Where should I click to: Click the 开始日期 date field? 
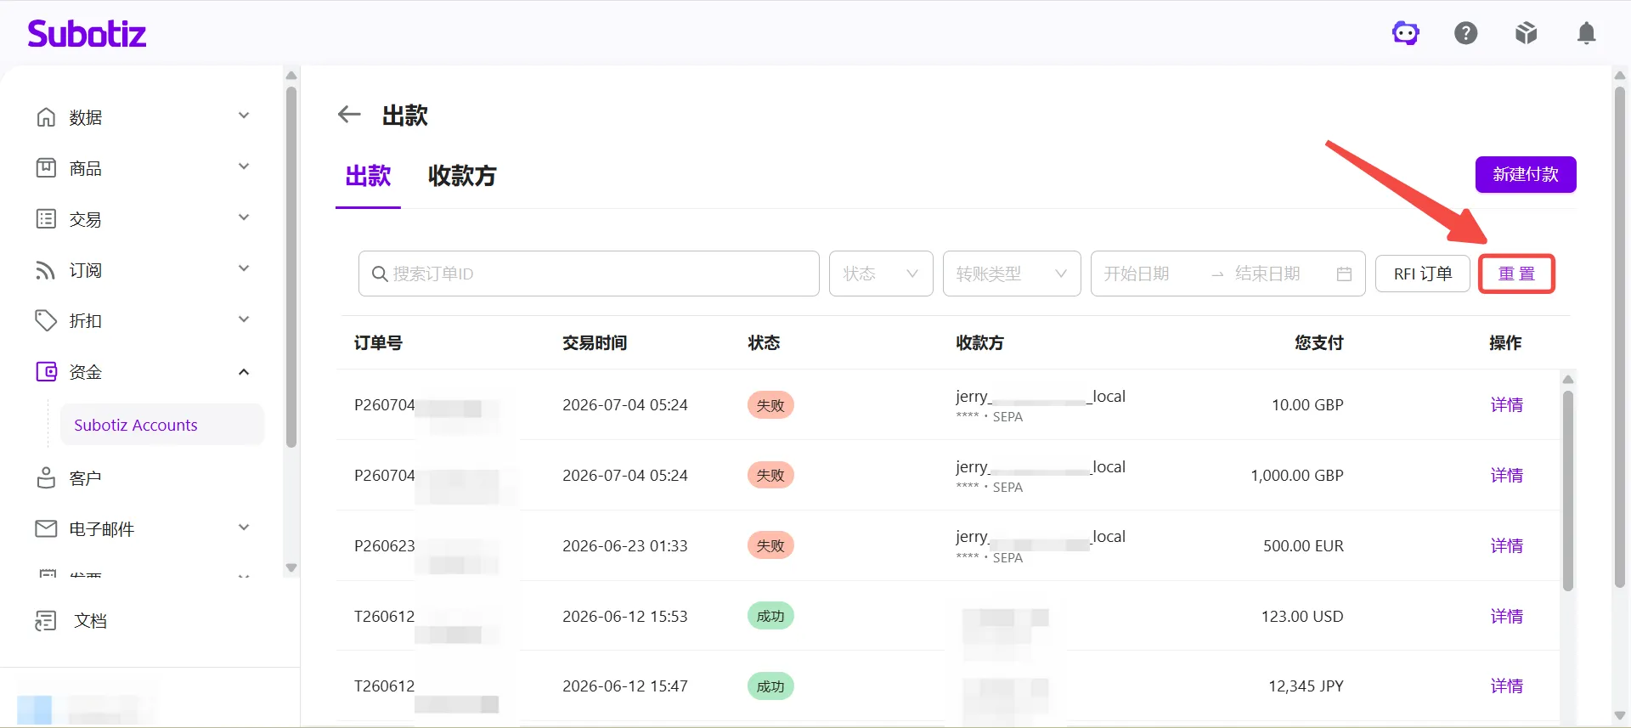(x=1137, y=274)
